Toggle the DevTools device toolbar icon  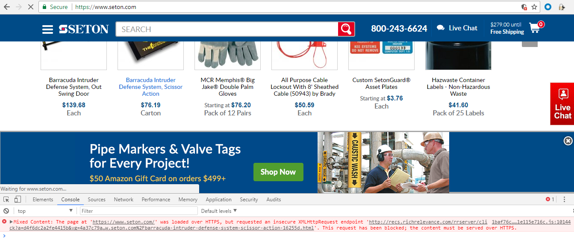point(18,199)
